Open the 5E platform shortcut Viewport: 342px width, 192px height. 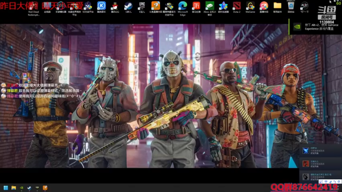click(88, 7)
